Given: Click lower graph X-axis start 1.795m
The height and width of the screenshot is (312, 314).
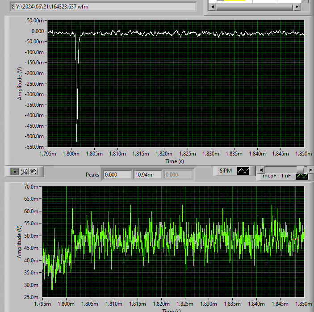Looking at the screenshot, I should [42, 304].
